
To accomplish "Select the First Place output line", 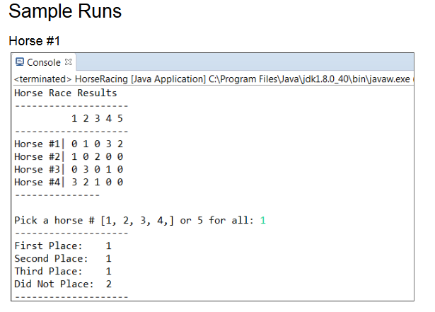I will click(62, 245).
